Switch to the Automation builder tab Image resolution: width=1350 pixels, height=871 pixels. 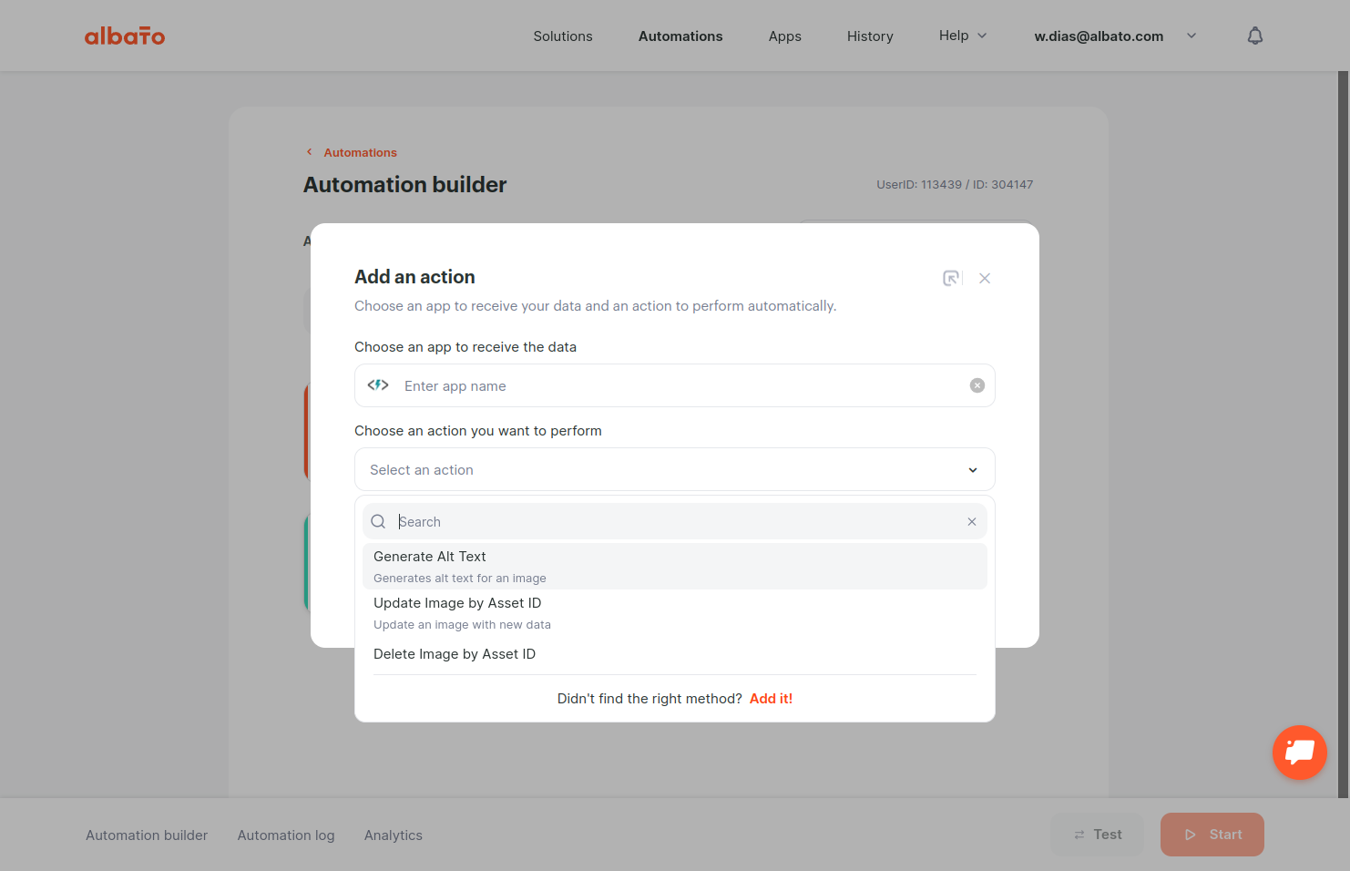(147, 835)
